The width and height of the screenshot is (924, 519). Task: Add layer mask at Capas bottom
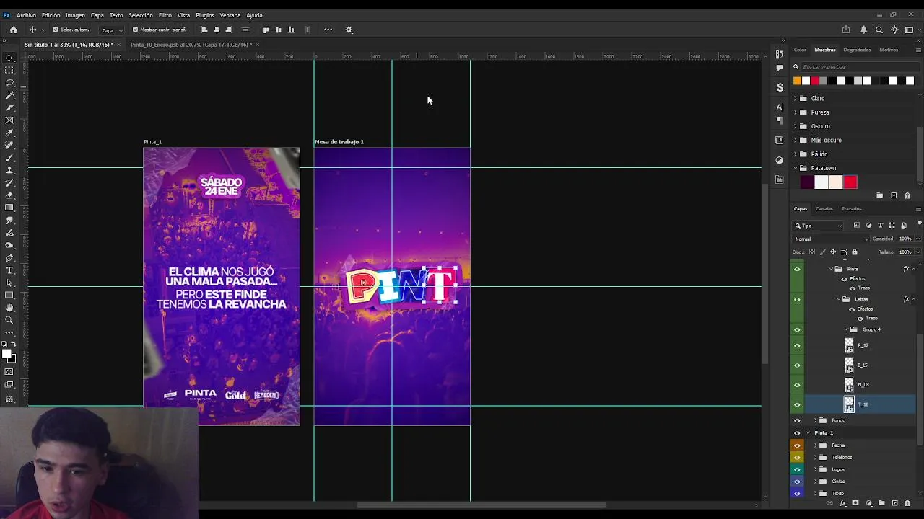[x=855, y=503]
